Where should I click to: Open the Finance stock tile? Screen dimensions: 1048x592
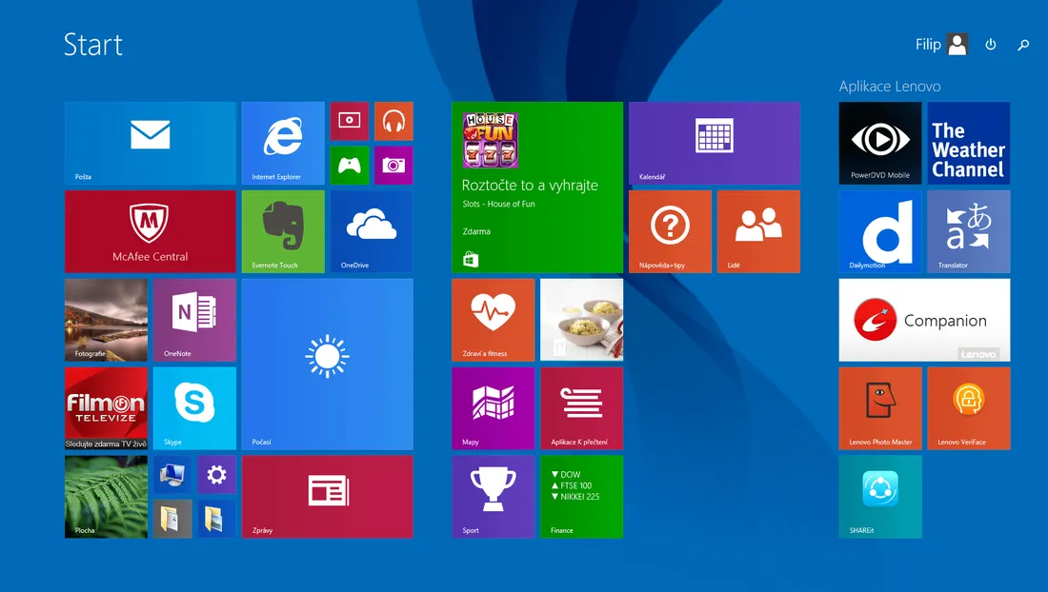(x=581, y=497)
